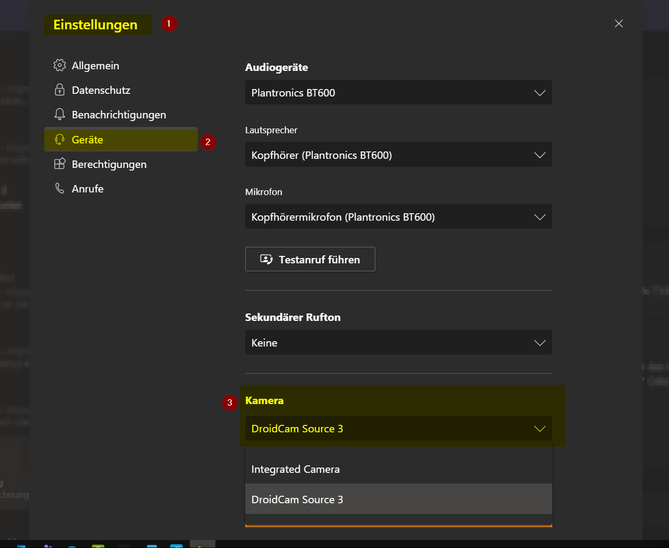Click the Sekundärer Rufton heading
669x548 pixels.
point(293,317)
